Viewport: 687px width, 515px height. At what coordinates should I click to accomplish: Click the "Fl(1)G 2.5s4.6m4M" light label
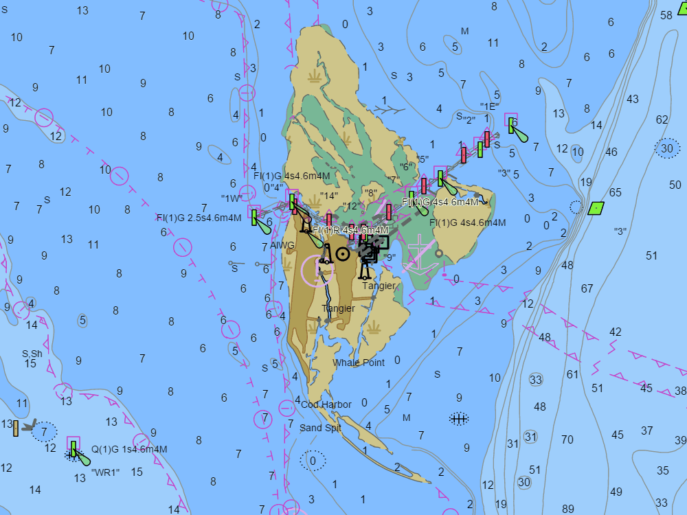click(x=199, y=218)
